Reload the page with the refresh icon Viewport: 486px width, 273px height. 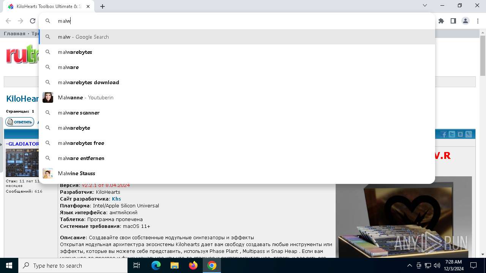tap(33, 21)
